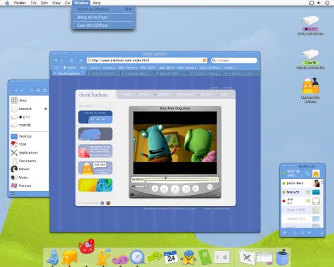Open the candy corn house desktop icon
334x267 pixels.
(x=311, y=86)
